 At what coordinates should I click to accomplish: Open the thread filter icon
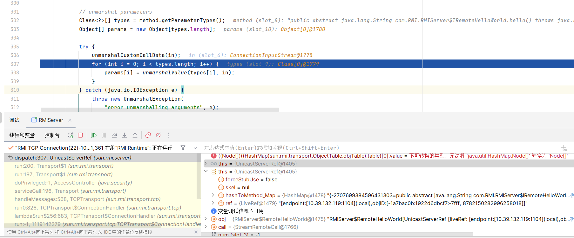183,148
